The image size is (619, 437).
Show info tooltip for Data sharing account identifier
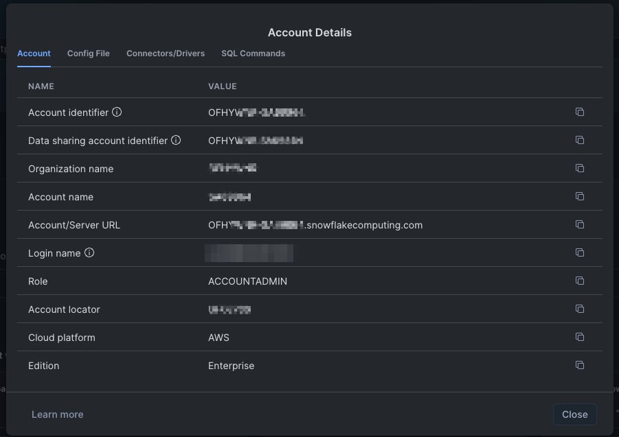click(x=176, y=140)
